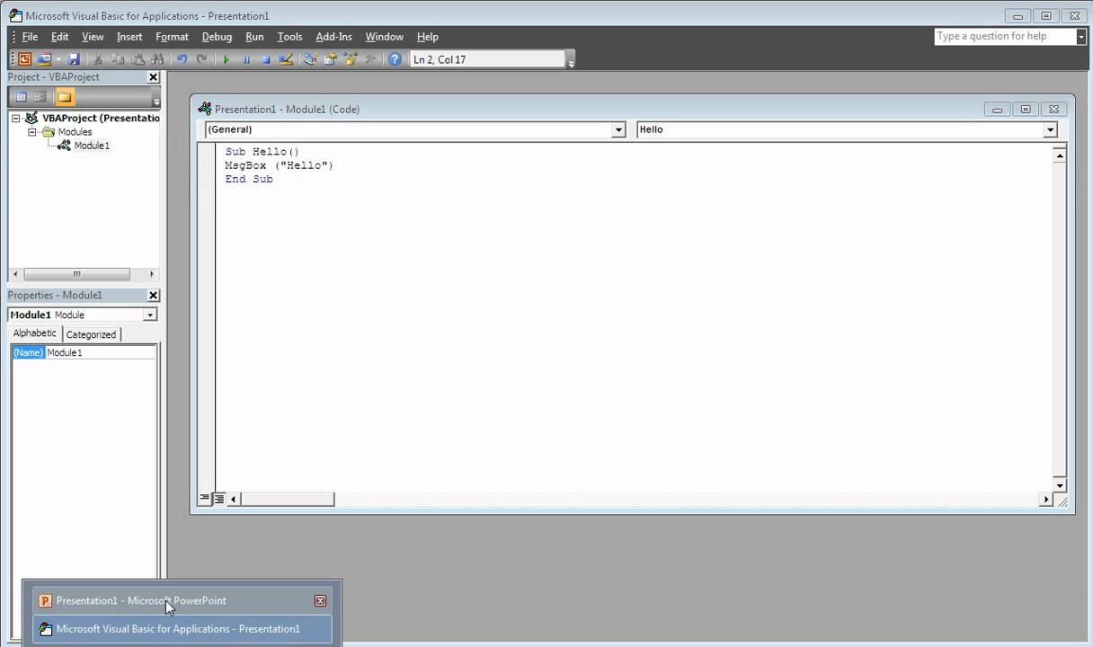Open the View menu

pyautogui.click(x=93, y=37)
